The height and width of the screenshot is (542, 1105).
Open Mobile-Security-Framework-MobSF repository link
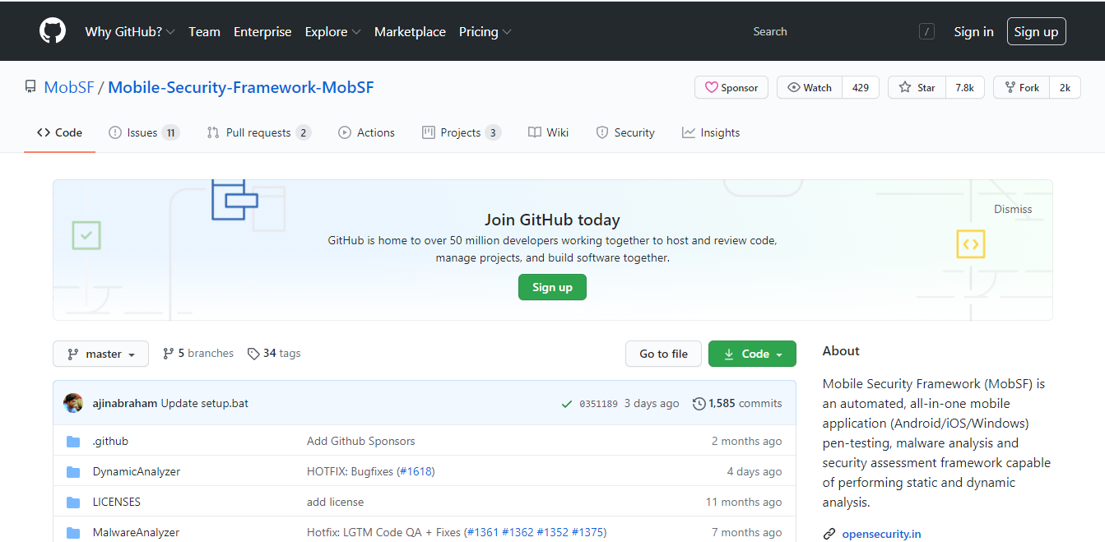[241, 87]
